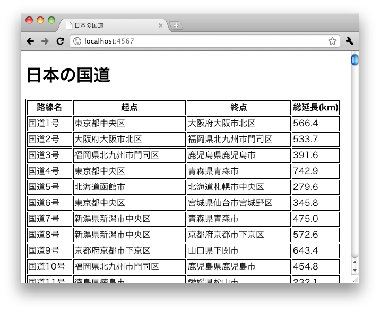The image size is (380, 312).
Task: Click the scrollbar up arrow
Action: coord(355,262)
